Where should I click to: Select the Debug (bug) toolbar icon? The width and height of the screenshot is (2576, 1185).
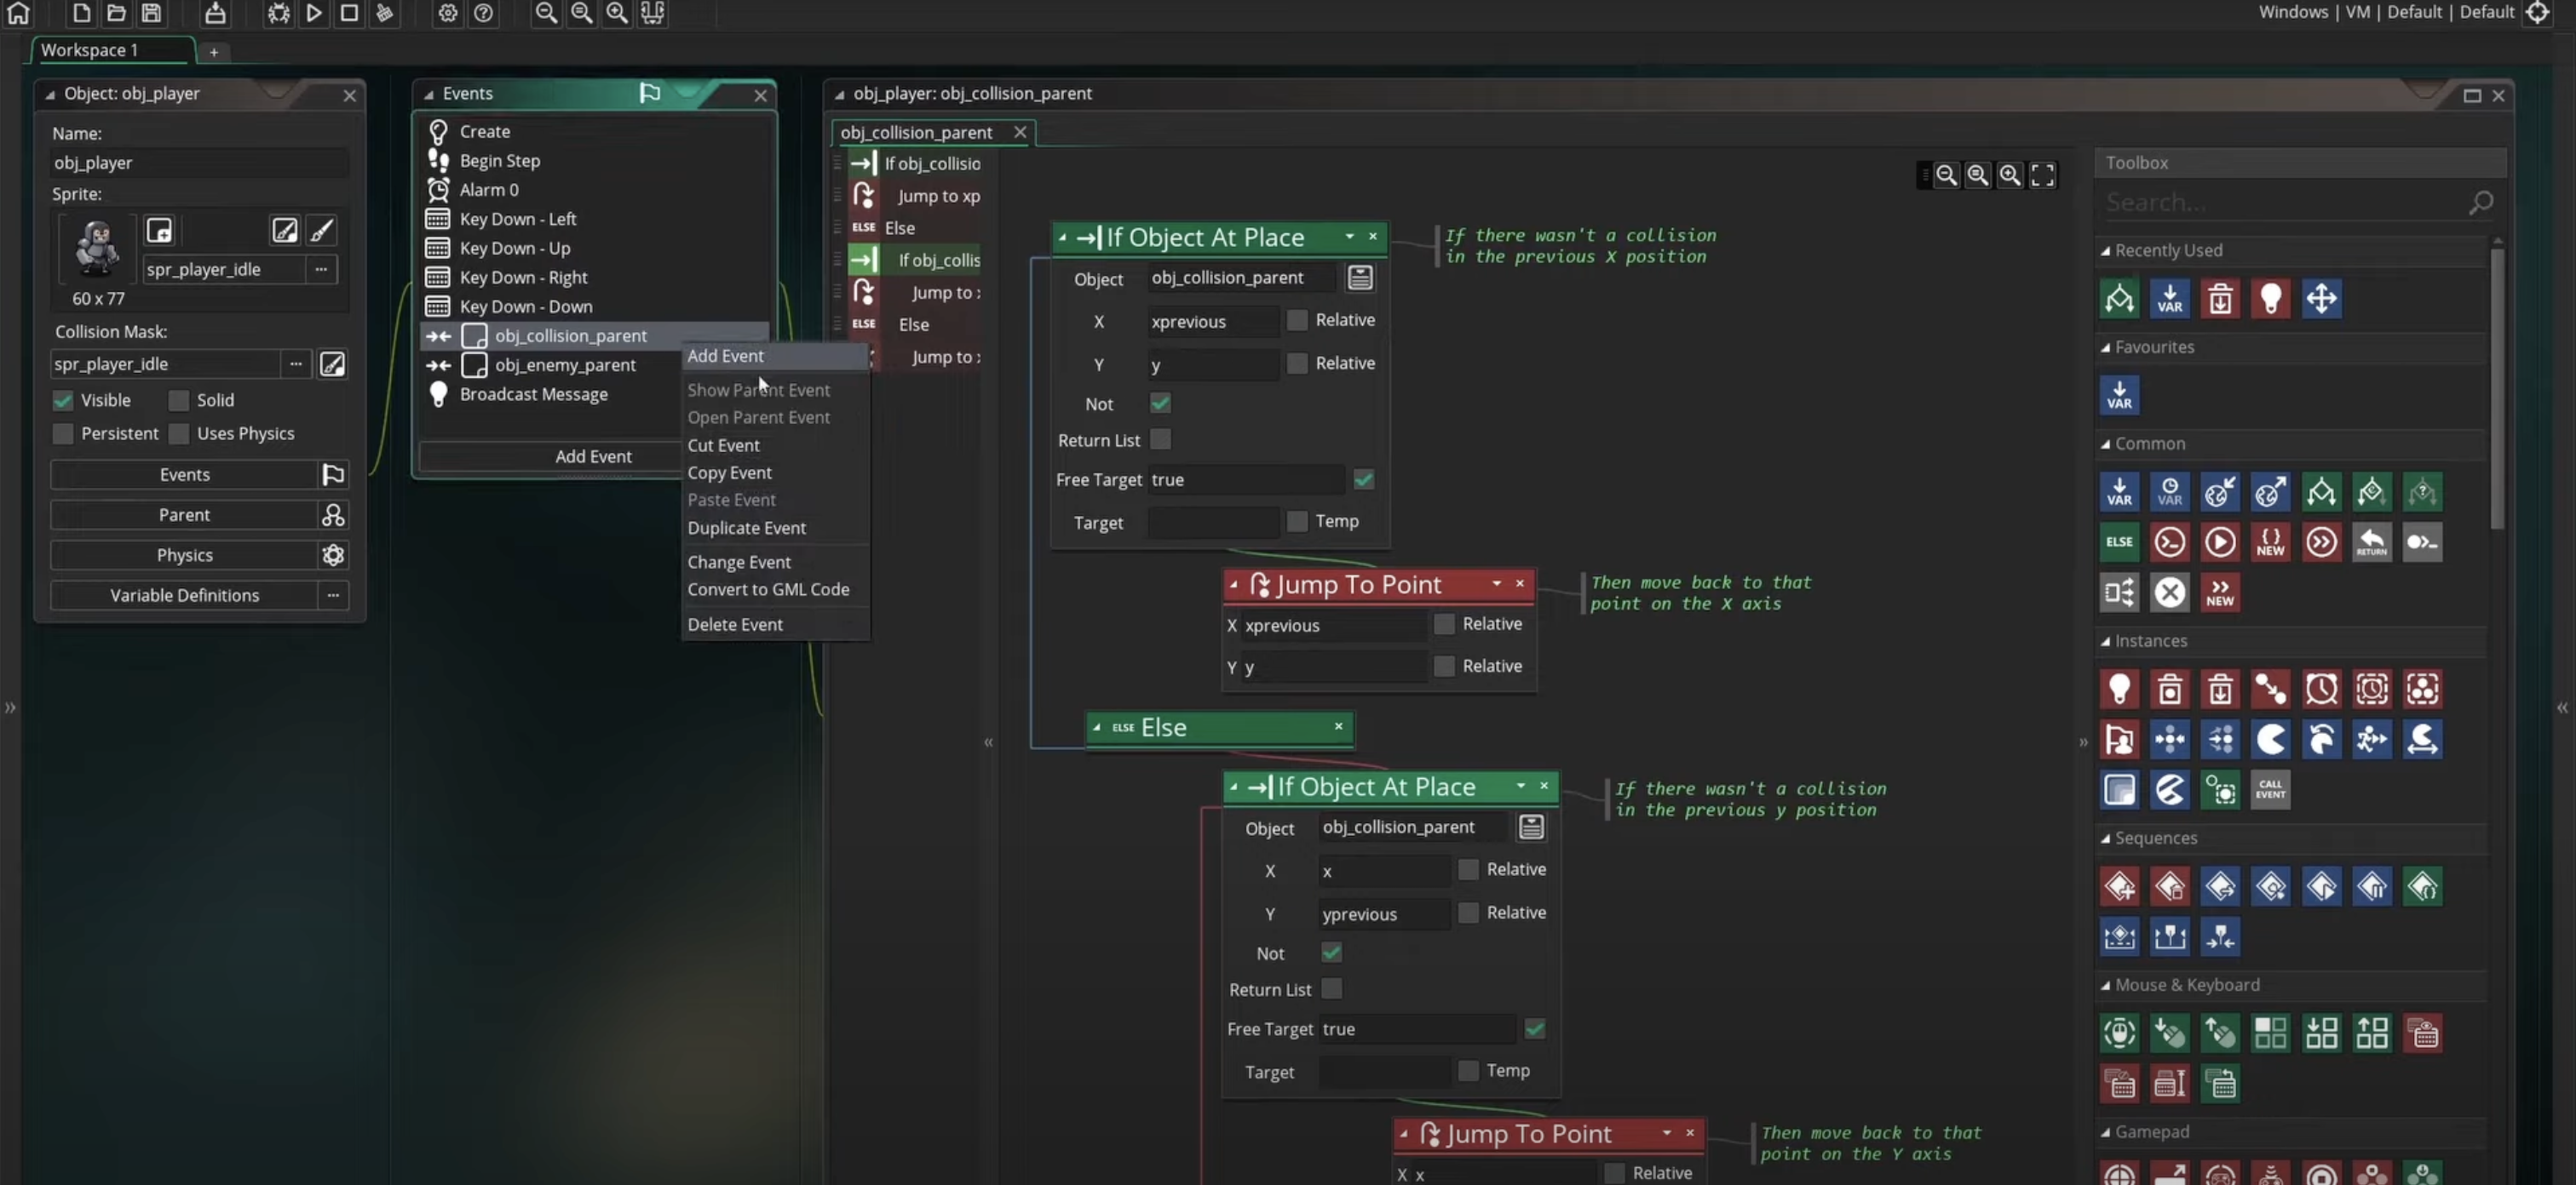278,13
